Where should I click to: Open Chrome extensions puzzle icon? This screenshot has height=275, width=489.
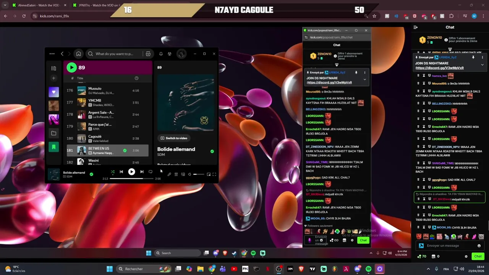[x=452, y=16]
